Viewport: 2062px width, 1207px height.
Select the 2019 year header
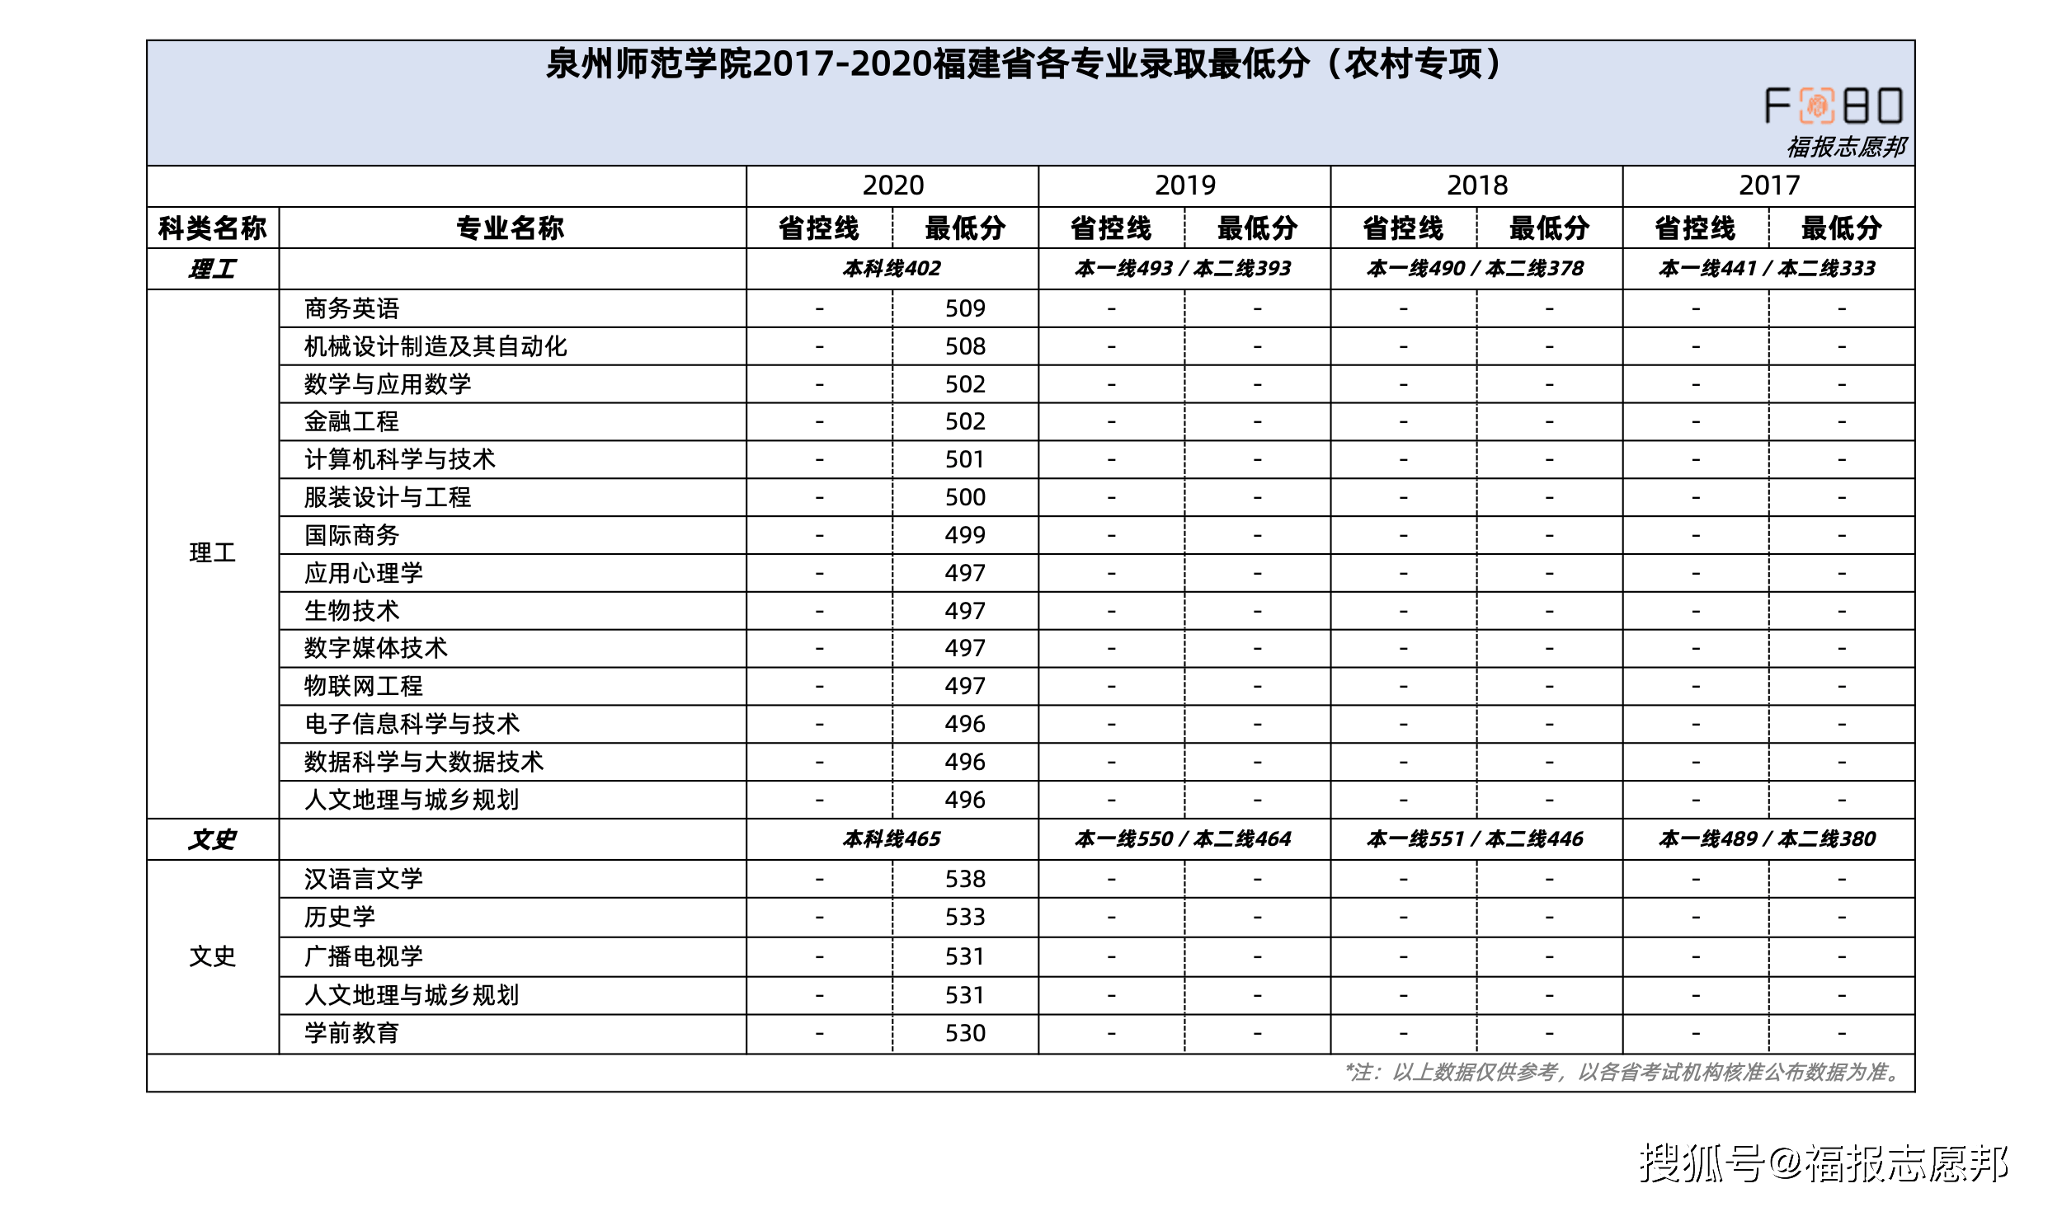tap(1184, 186)
